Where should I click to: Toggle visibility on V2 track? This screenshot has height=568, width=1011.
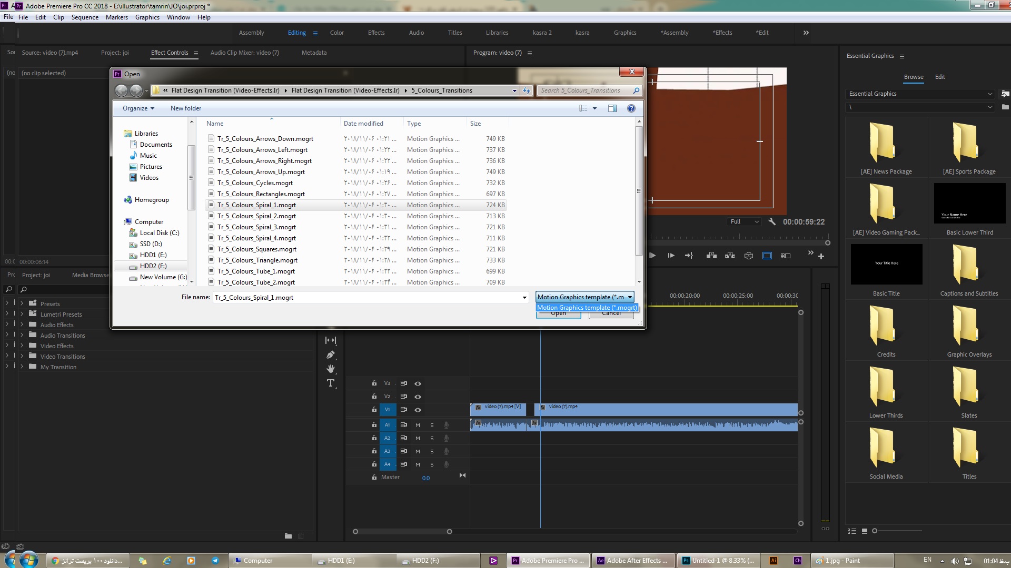tap(418, 396)
